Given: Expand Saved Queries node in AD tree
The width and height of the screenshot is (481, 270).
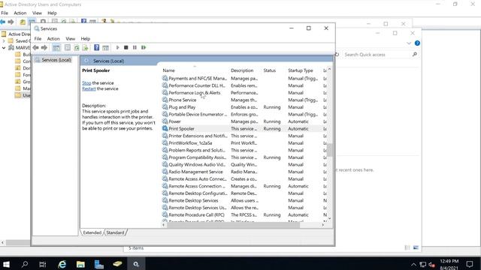Looking at the screenshot, I should pyautogui.click(x=4, y=40).
